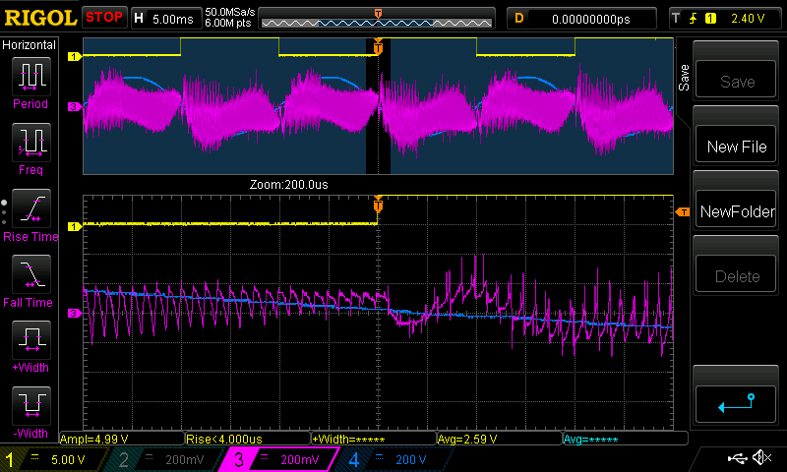Click the red STOP run status button
Viewport: 787px width, 472px height.
[x=104, y=18]
